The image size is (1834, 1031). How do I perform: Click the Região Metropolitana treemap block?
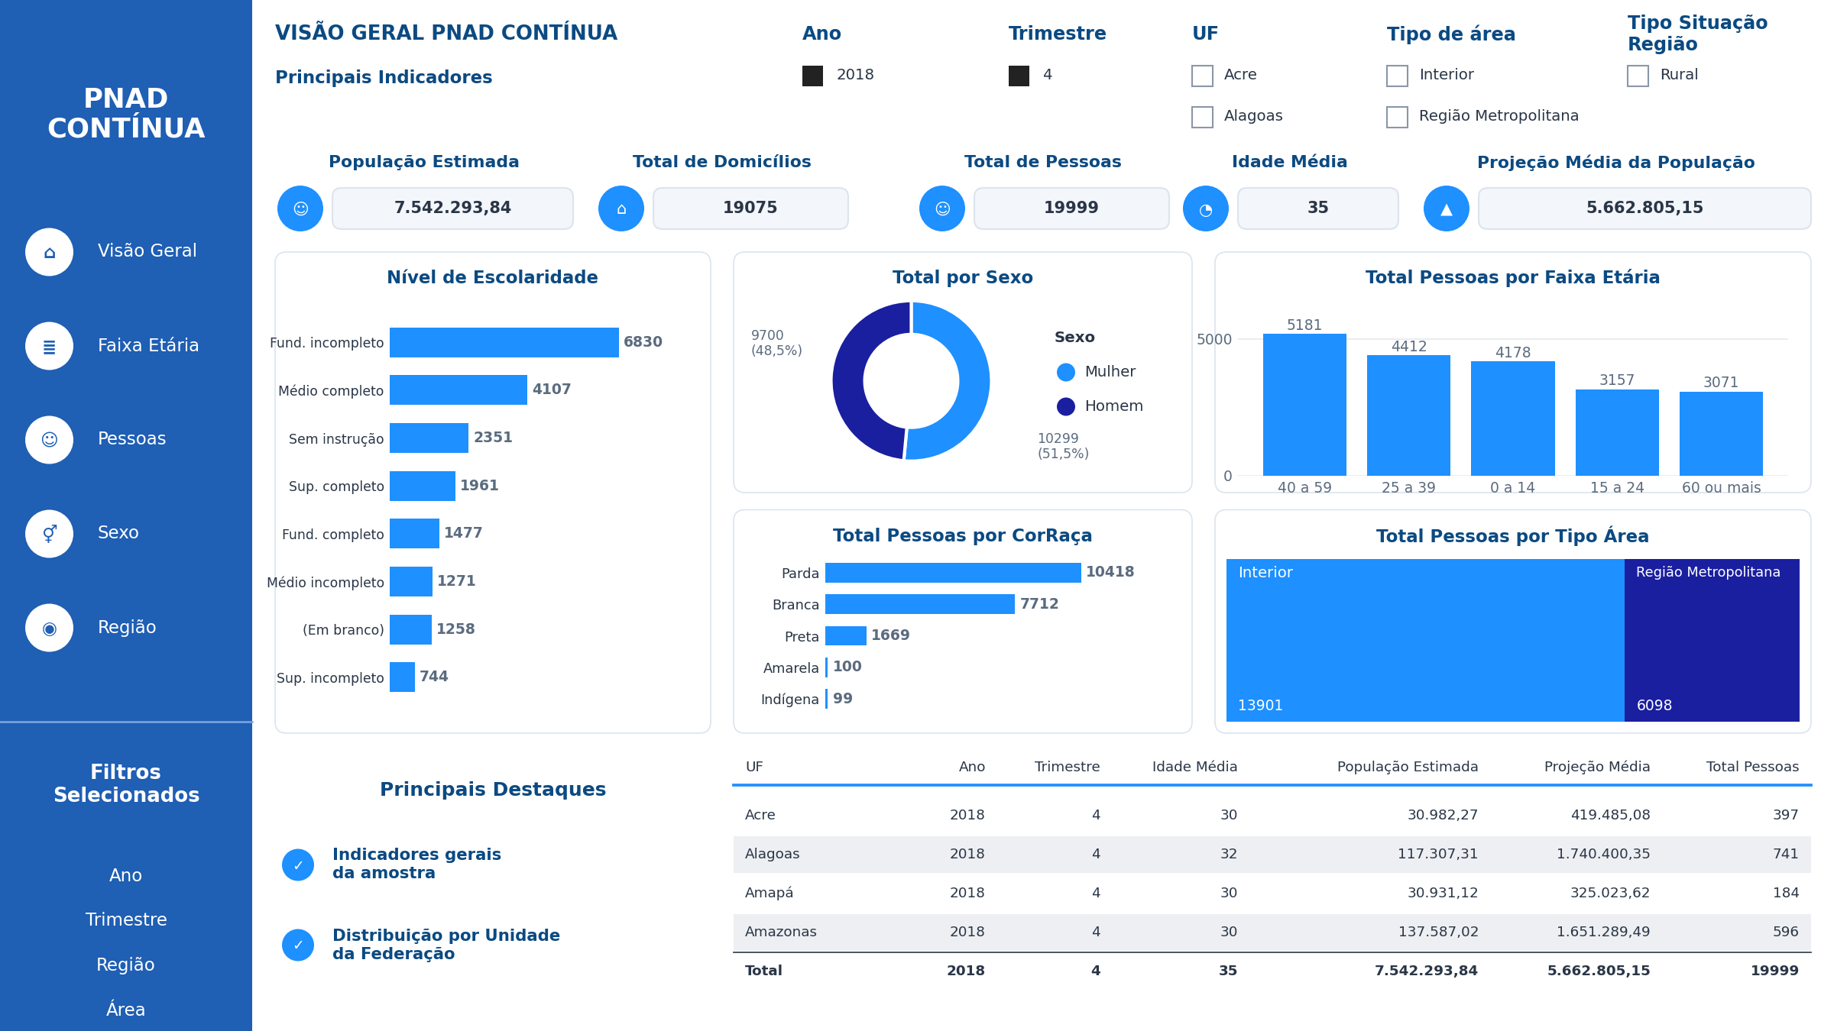pos(1712,640)
